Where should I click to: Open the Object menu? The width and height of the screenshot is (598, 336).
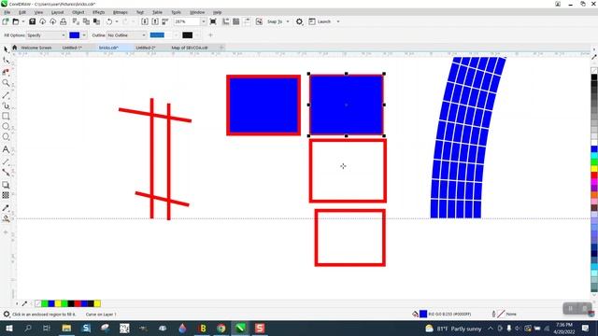point(78,12)
